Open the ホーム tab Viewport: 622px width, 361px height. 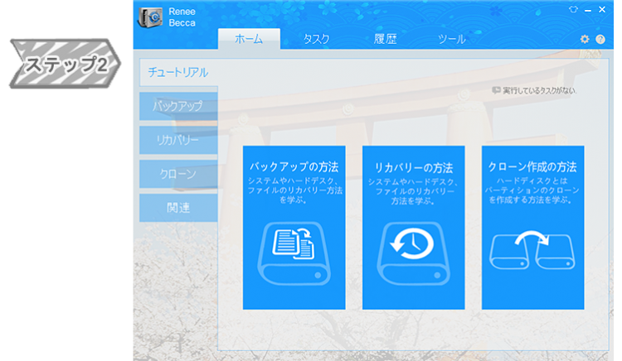coord(249,39)
